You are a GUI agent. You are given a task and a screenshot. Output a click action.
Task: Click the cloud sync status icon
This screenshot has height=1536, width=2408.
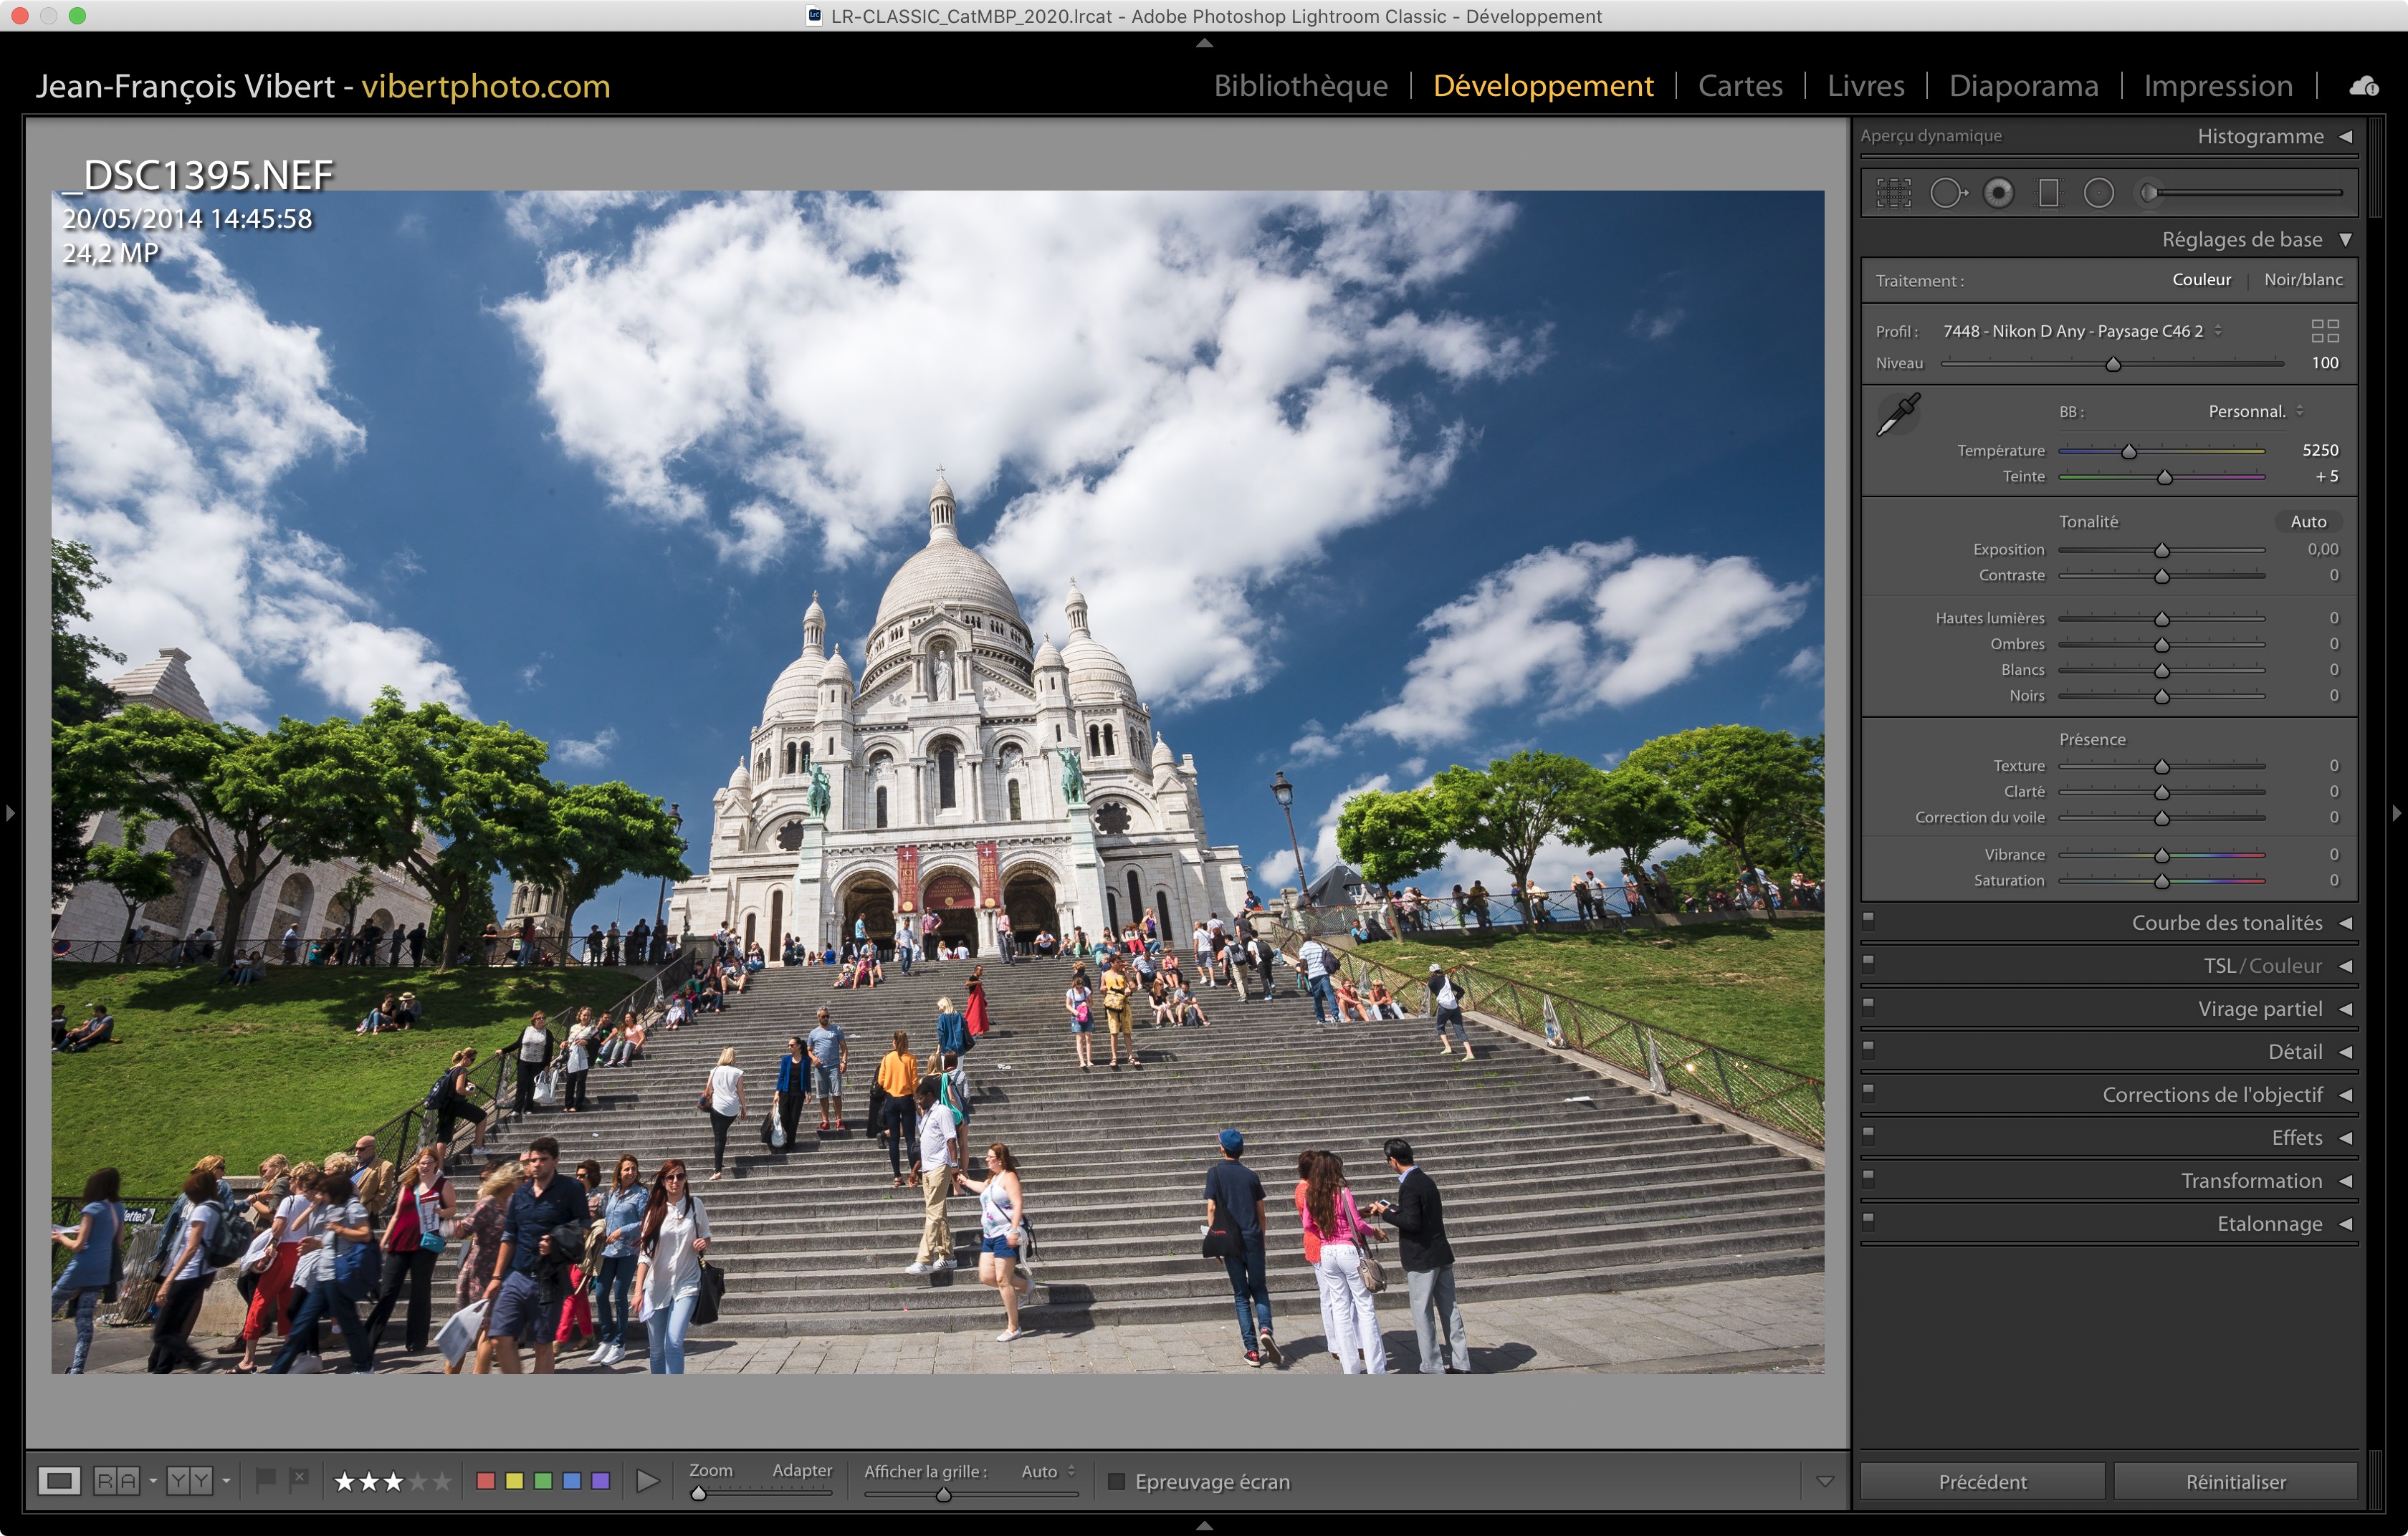pos(2363,86)
